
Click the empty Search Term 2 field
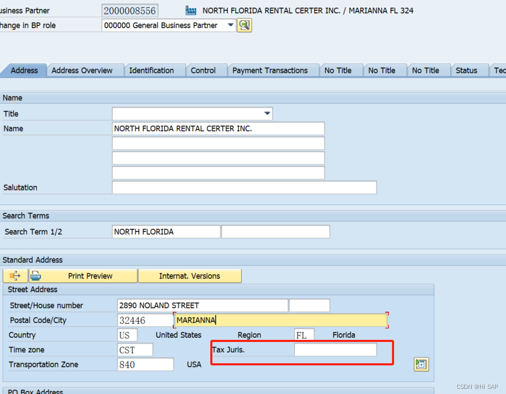pos(275,232)
